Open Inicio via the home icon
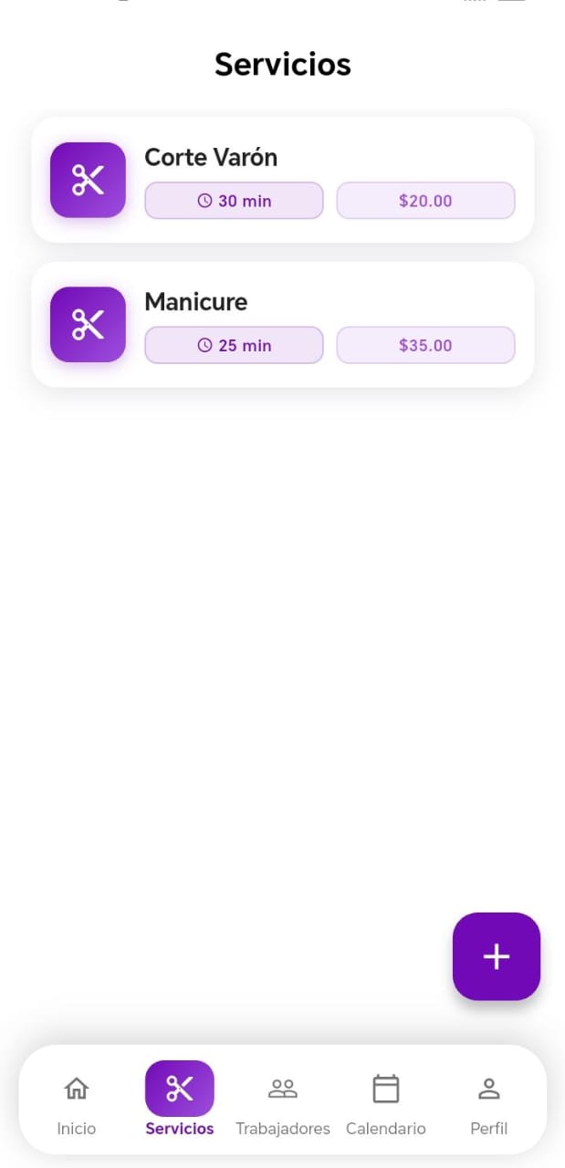This screenshot has height=1168, width=565. (x=76, y=1088)
